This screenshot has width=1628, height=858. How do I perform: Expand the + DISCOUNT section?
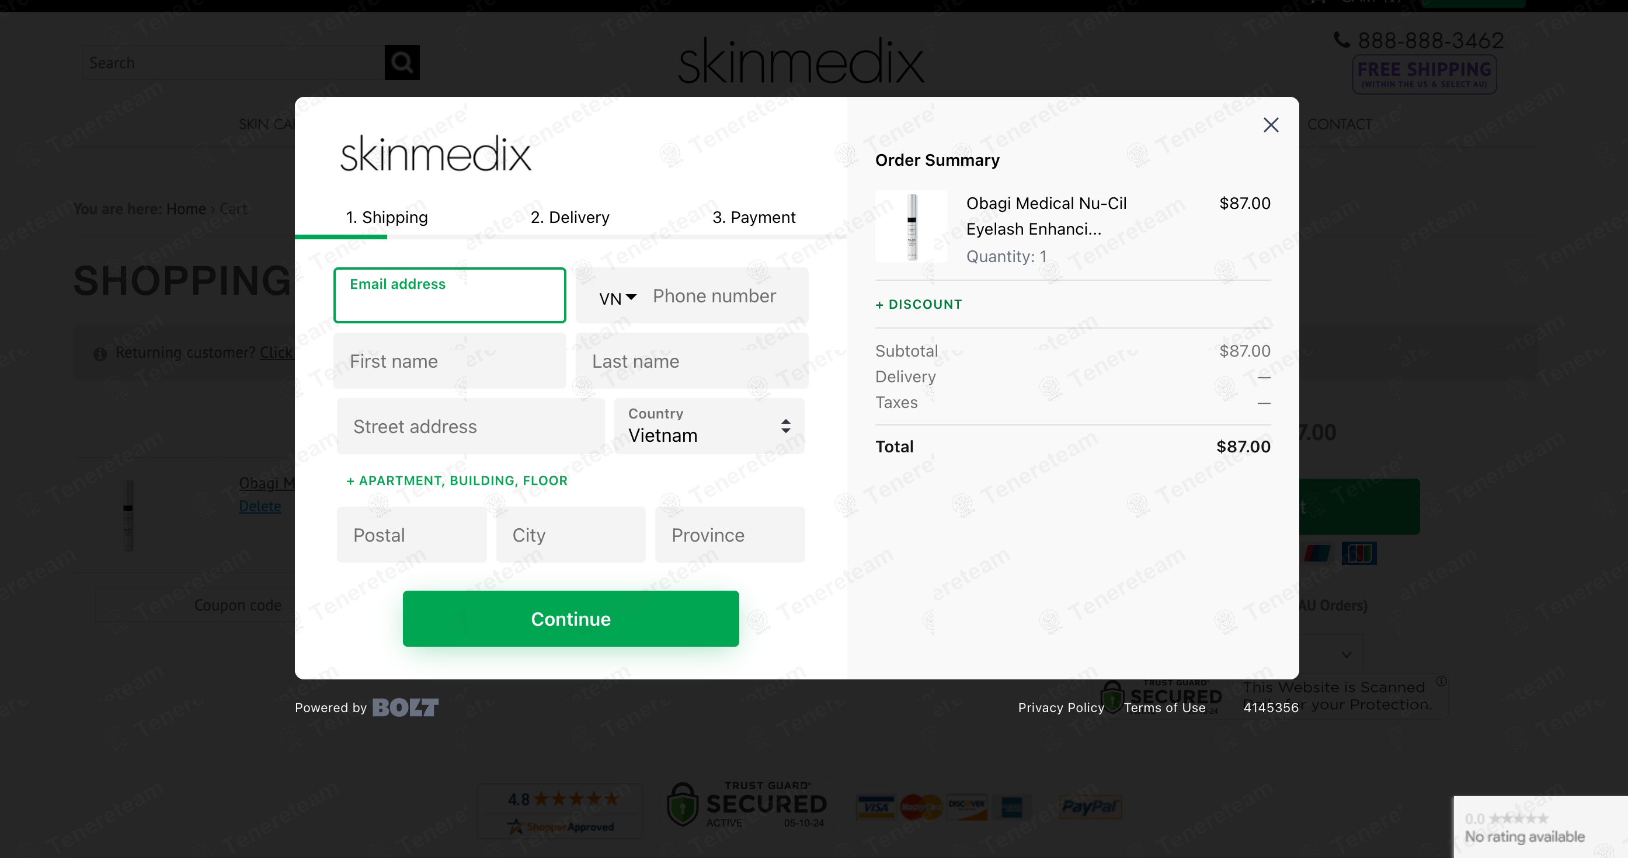tap(919, 305)
